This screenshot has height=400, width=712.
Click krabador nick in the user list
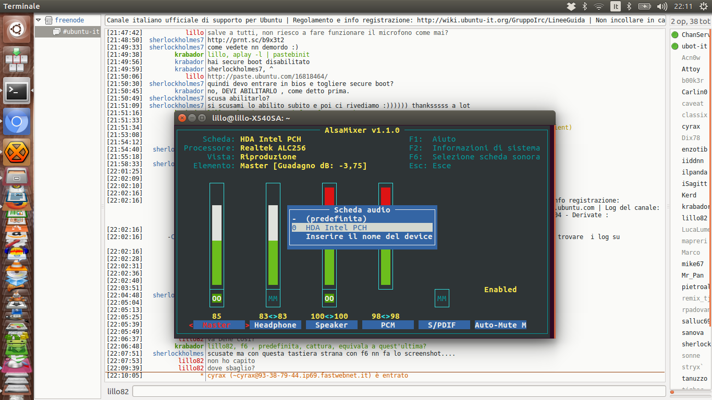[x=695, y=206]
